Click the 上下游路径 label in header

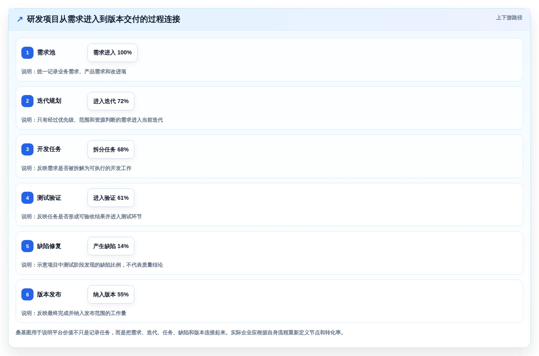tap(509, 18)
